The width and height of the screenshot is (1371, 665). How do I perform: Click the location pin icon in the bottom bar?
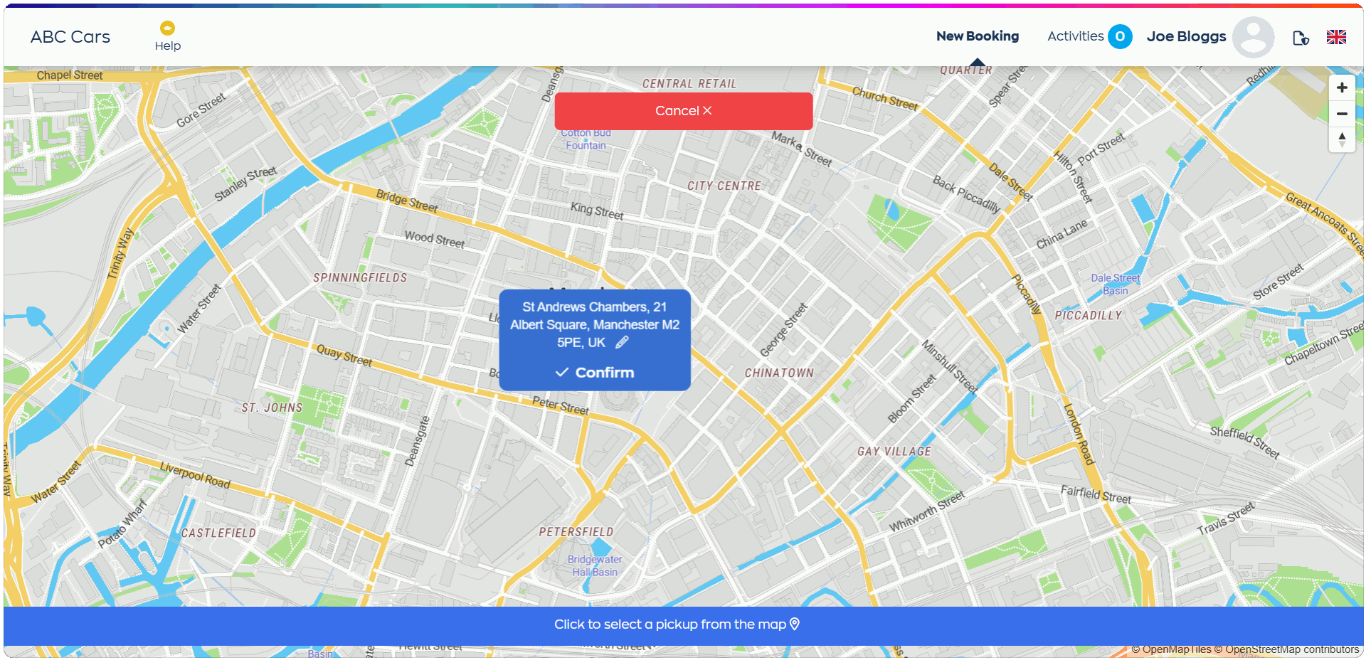(795, 624)
